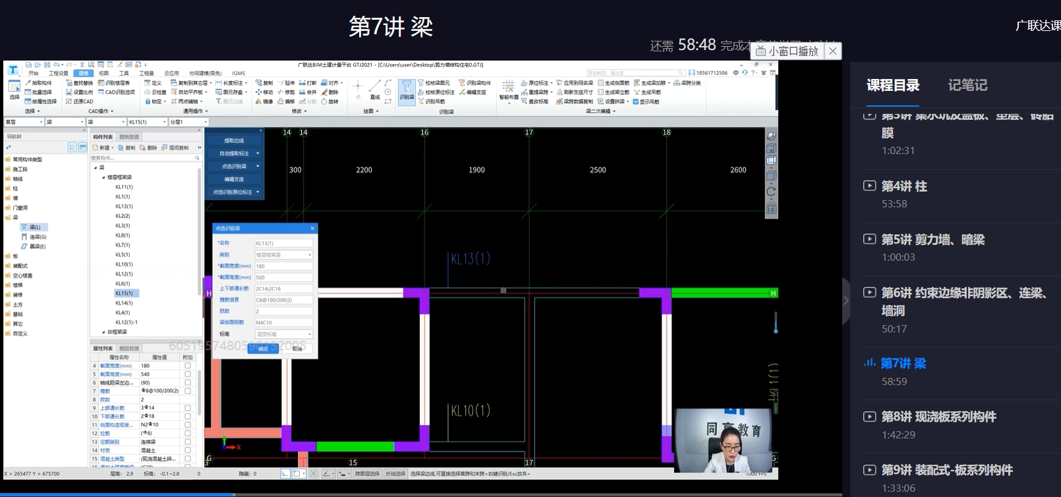Screen dimensions: 1061x497
Task: Open the 分层1 layer dropdown
Action: (x=188, y=122)
